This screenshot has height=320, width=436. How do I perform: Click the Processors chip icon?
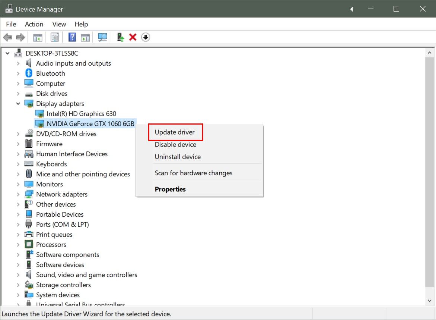tap(29, 244)
